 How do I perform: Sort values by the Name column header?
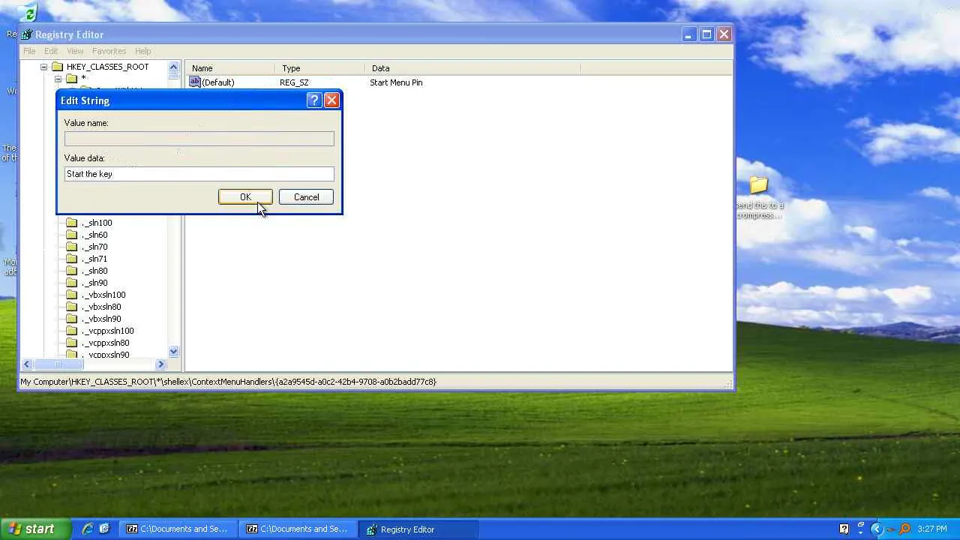pyautogui.click(x=230, y=68)
